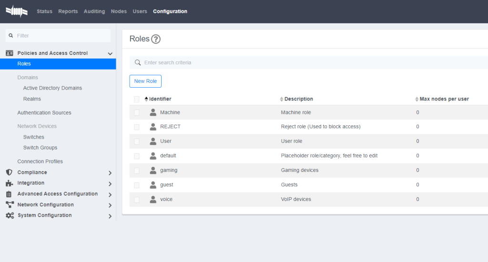Screen dimensions: 488x262
Task: Click the New Role button
Action: coord(145,81)
